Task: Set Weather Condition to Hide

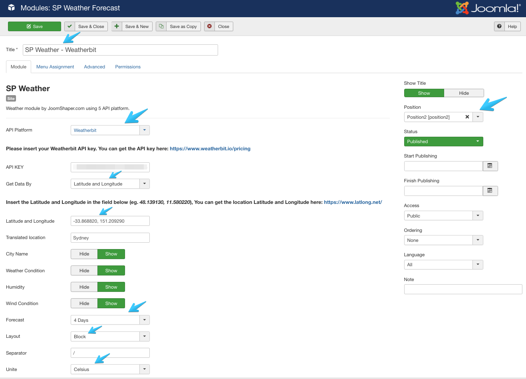Action: (x=84, y=271)
